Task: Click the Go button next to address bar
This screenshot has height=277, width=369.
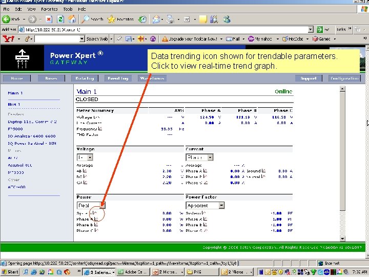Action: click(323, 29)
